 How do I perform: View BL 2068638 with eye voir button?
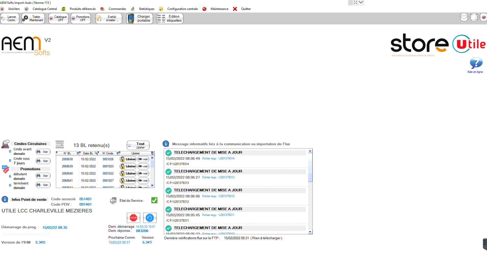pos(143,159)
